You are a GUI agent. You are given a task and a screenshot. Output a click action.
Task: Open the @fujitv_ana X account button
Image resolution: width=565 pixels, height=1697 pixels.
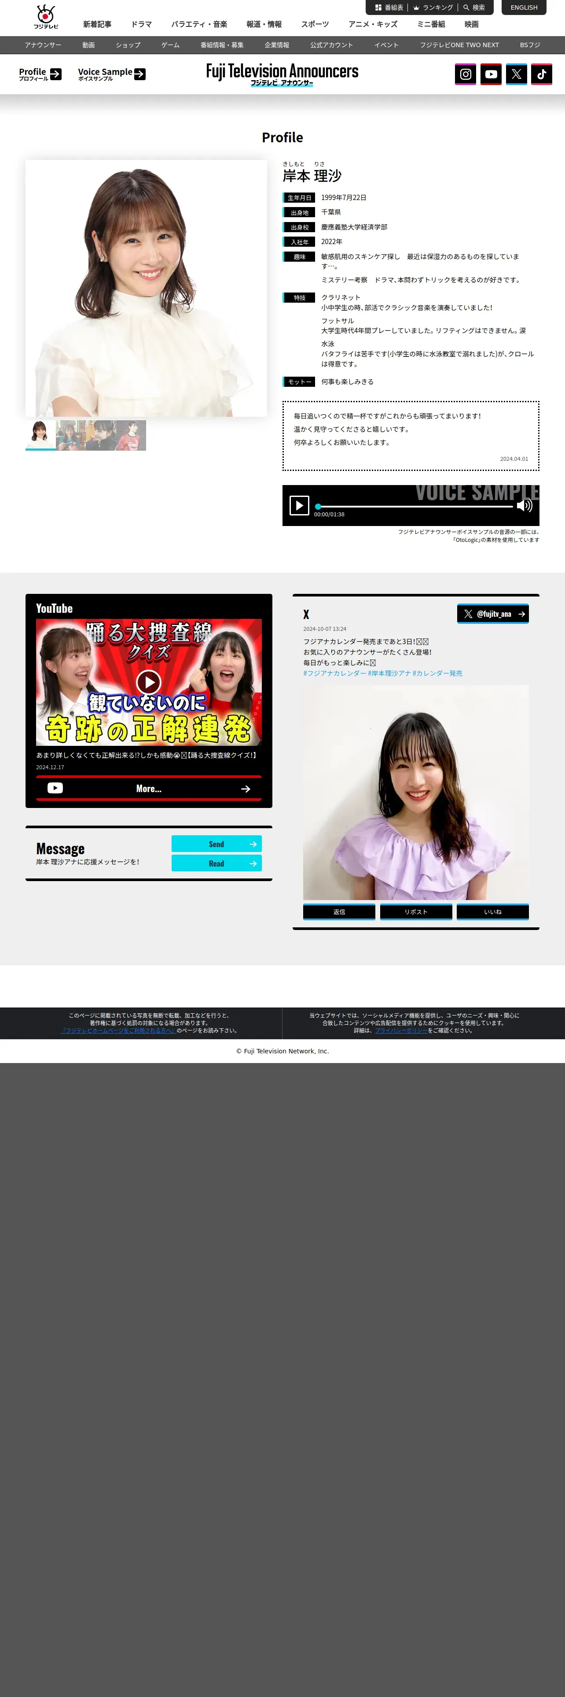click(x=493, y=613)
